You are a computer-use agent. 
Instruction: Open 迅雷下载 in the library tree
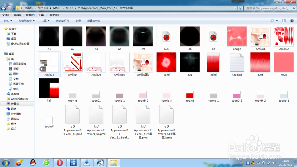[x=18, y=84]
